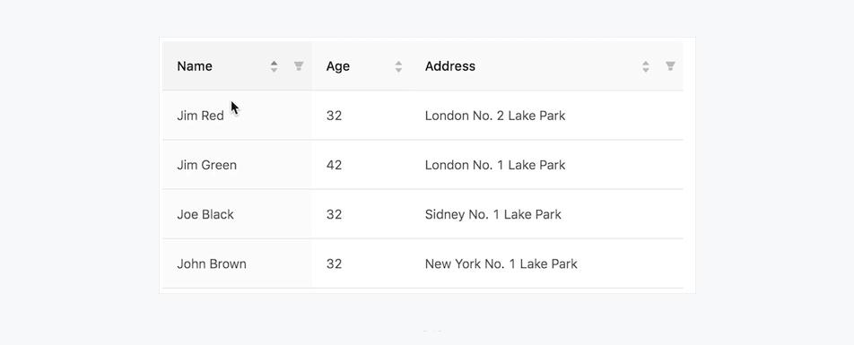The image size is (854, 345).
Task: Click the Address column sort arrows
Action: (645, 66)
